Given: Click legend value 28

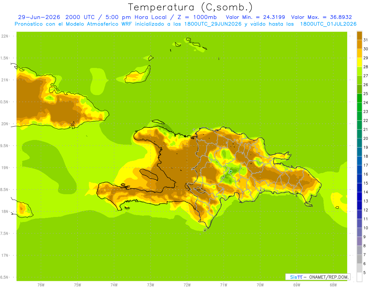Looking at the screenshot, I should pyautogui.click(x=366, y=67).
